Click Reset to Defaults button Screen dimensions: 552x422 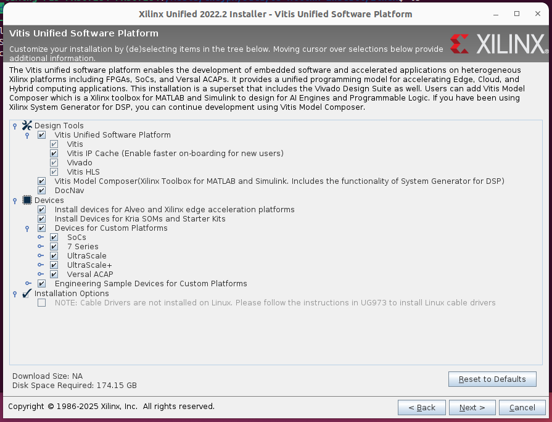tap(492, 379)
